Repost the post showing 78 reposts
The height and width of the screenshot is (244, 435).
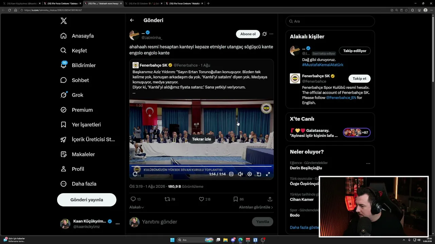(x=170, y=199)
